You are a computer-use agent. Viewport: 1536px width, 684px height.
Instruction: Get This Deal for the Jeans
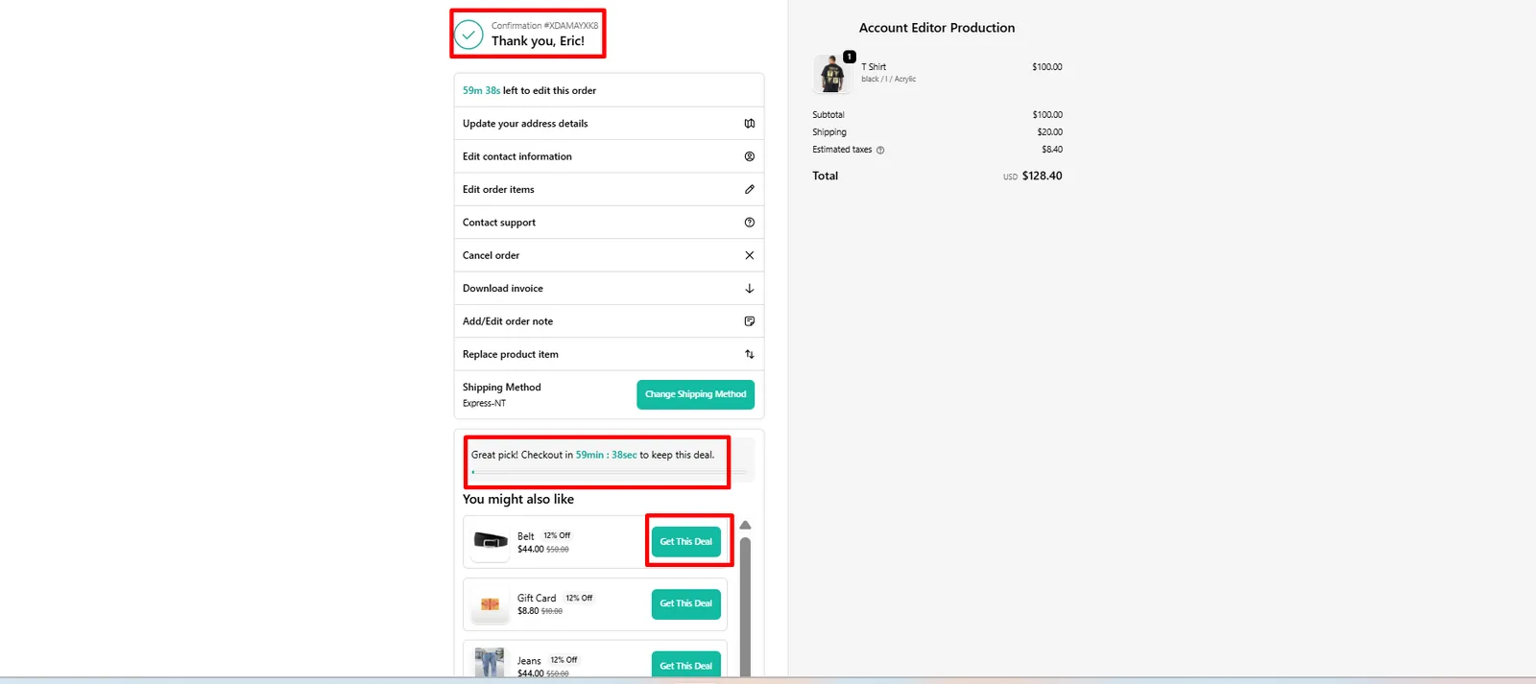point(686,665)
